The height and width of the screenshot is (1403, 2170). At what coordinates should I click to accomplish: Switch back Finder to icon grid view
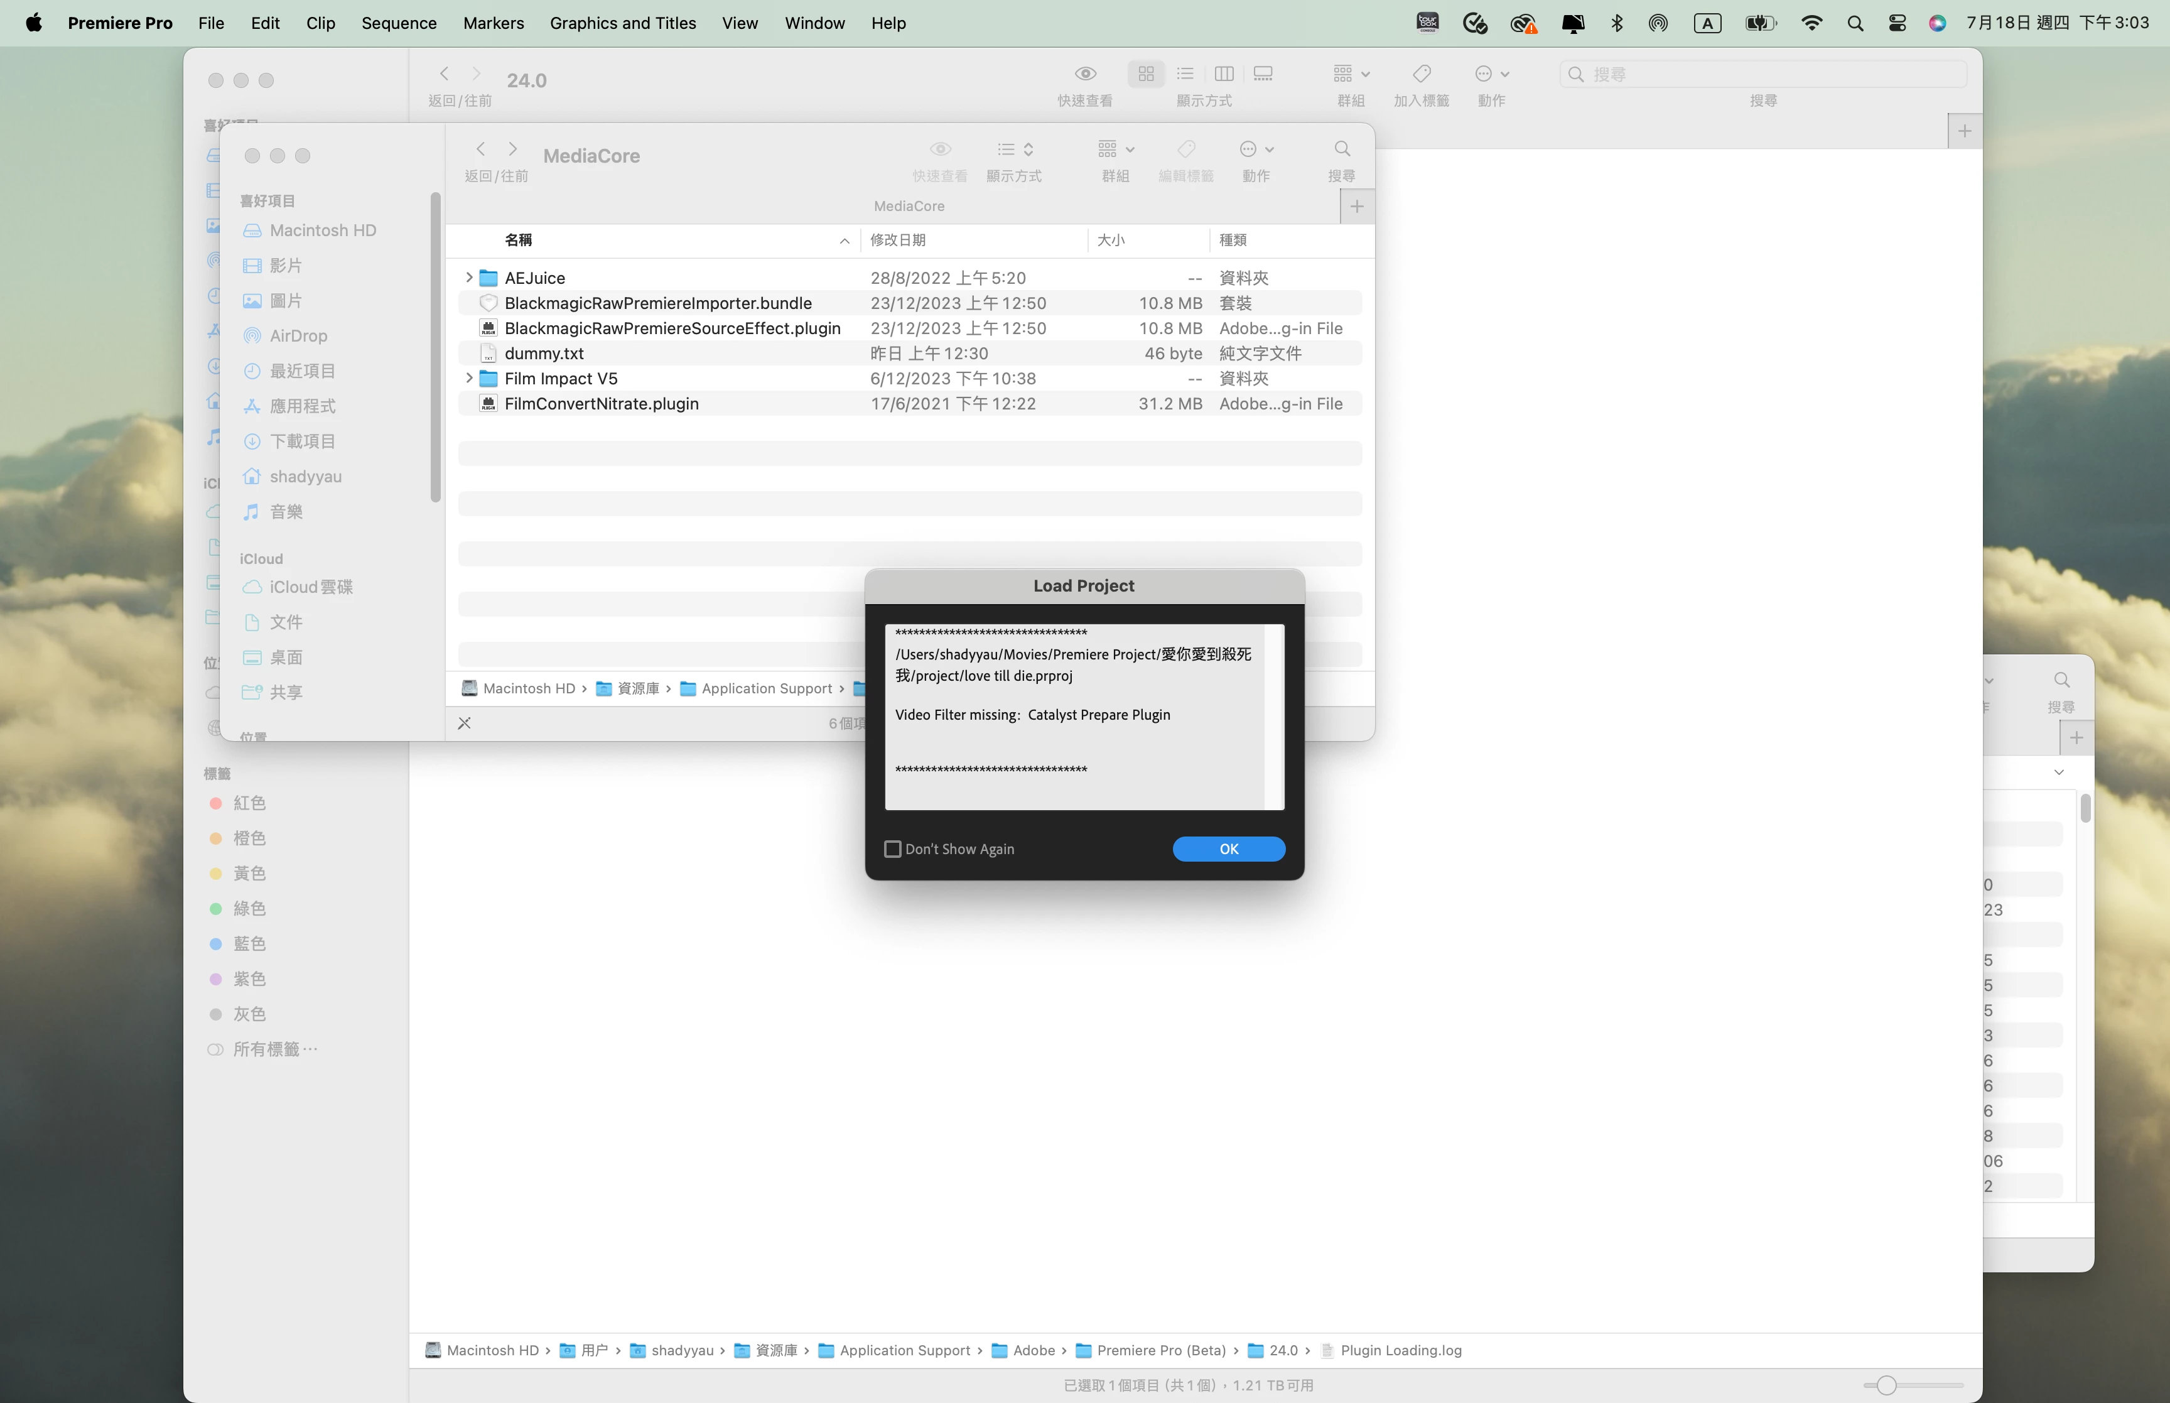1145,74
